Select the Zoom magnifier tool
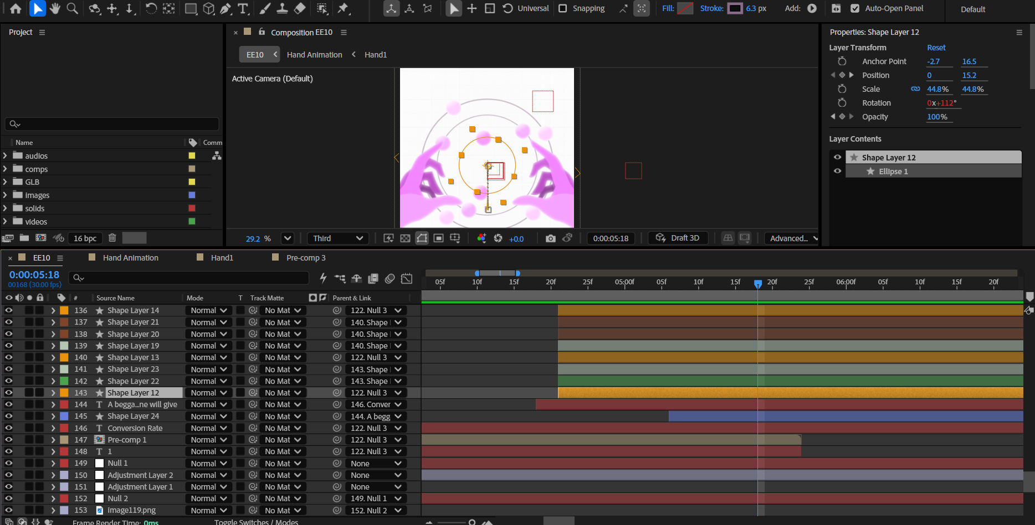This screenshot has width=1035, height=525. click(x=72, y=8)
